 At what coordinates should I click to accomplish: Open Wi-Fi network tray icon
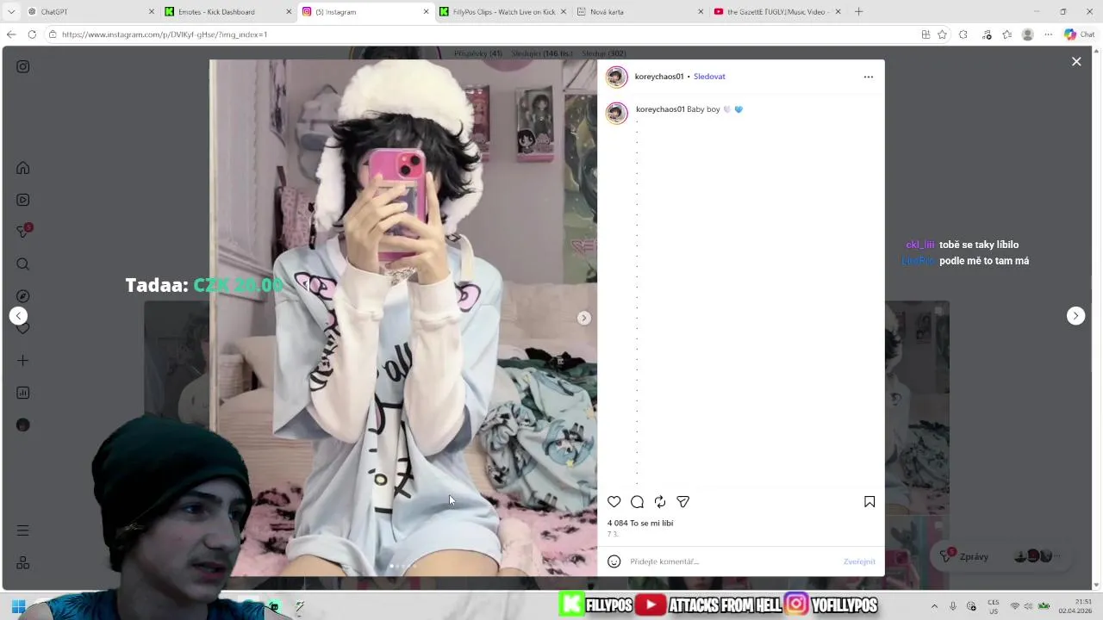click(x=1015, y=606)
